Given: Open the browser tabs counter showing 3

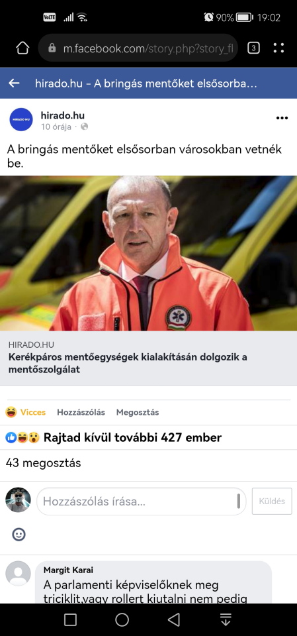Looking at the screenshot, I should click(253, 48).
